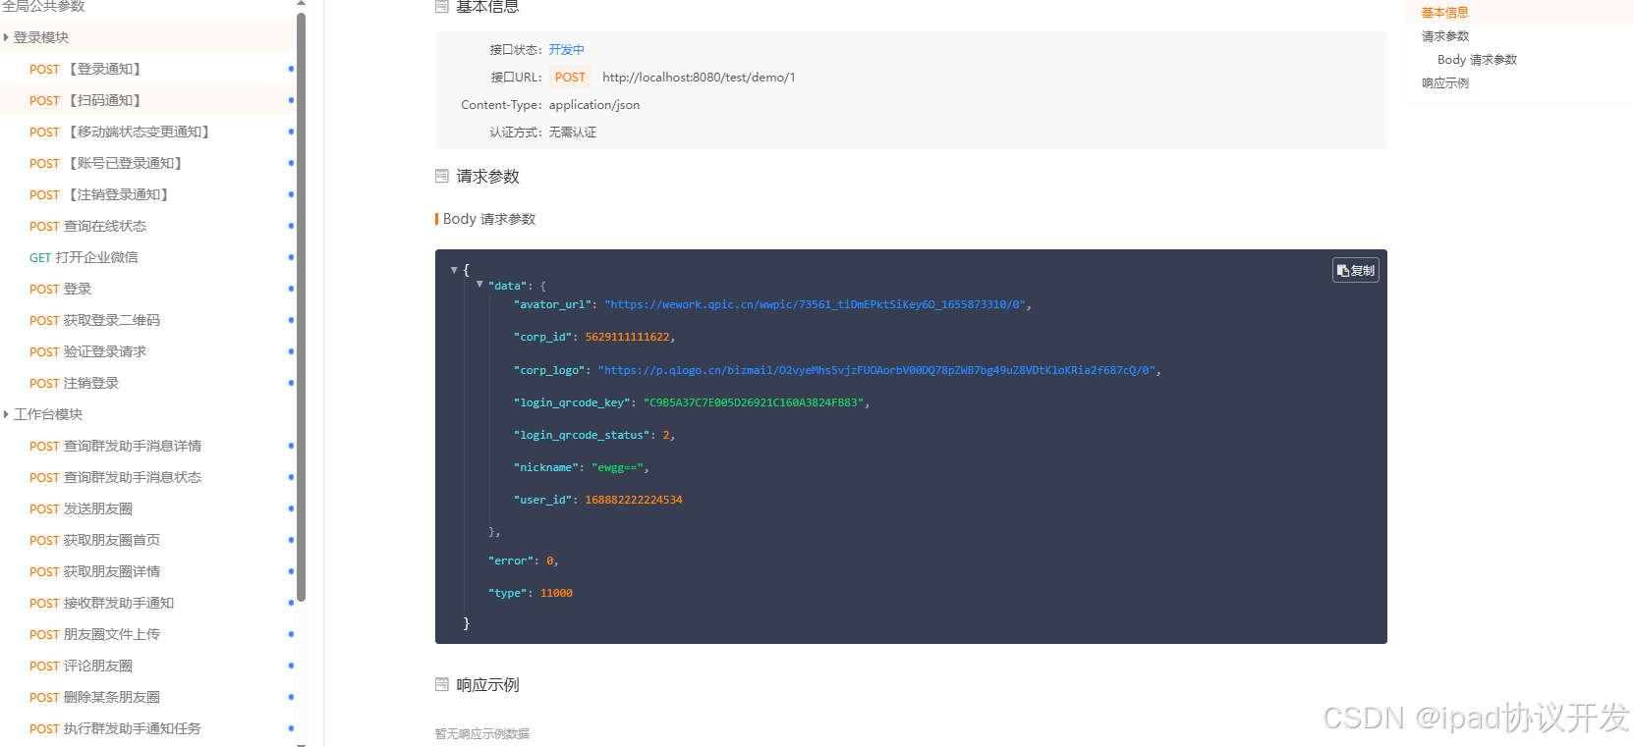Open POST 查询群发助手消息状态 entry
The height and width of the screenshot is (747, 1634).
pos(147,477)
